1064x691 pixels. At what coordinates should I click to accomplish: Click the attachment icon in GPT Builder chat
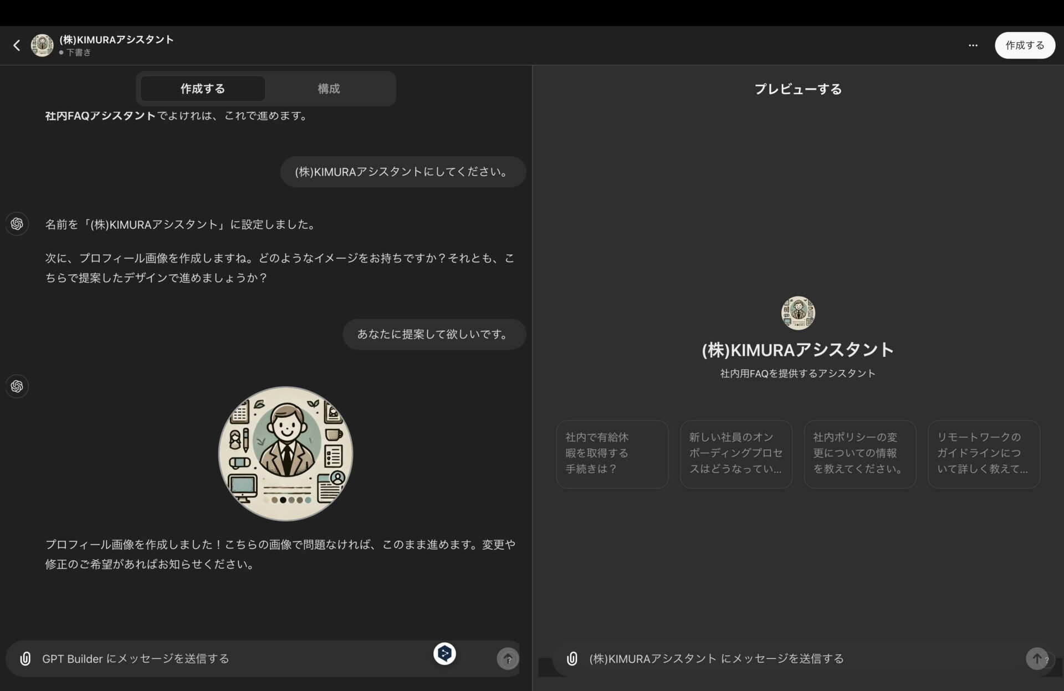[27, 658]
